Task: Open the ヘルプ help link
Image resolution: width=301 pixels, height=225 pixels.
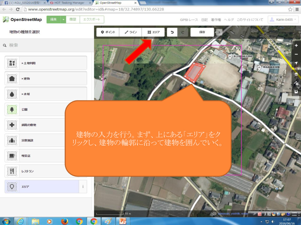Action: pos(229,20)
